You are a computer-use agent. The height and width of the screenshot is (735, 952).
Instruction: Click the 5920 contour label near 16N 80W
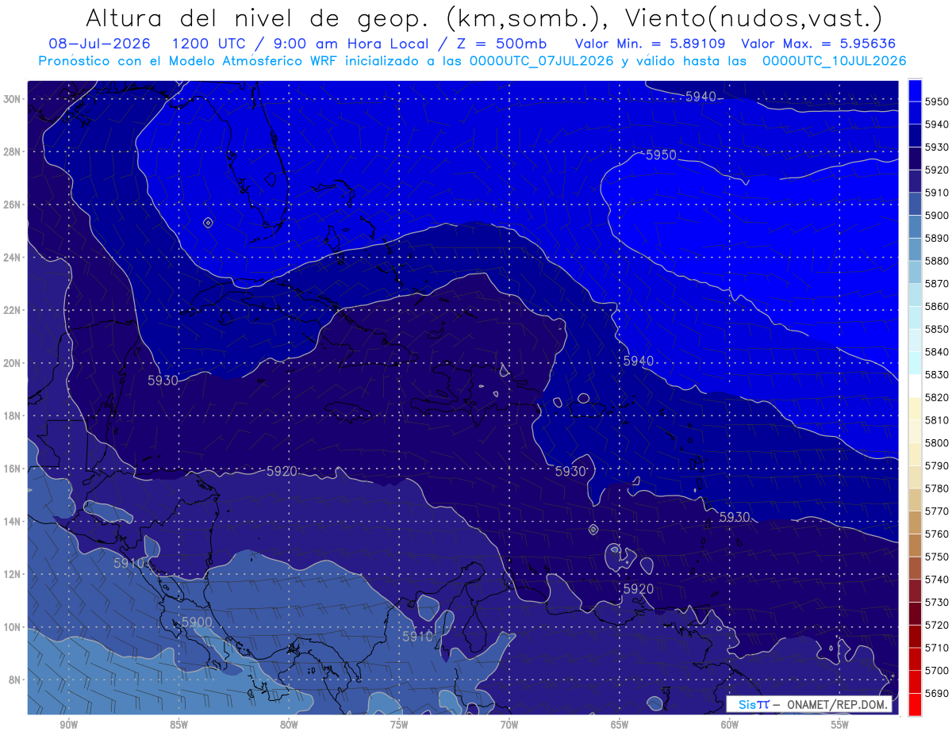tap(282, 471)
